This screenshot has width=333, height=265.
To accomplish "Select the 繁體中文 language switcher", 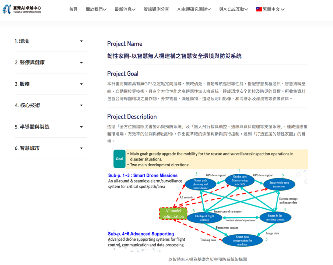I will point(273,9).
